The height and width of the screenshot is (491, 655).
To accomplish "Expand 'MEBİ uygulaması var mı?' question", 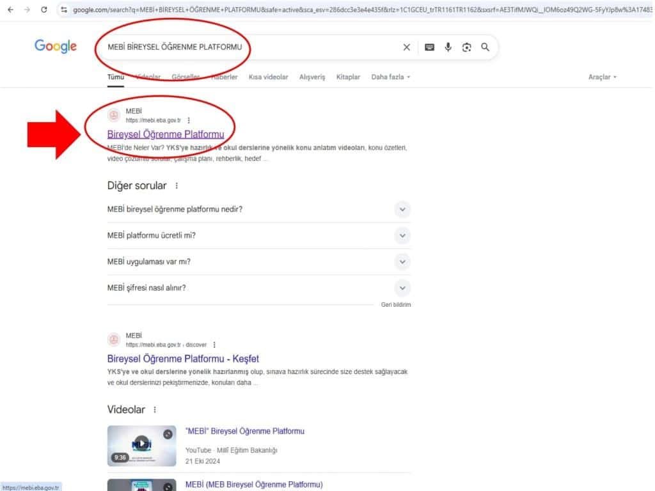I will [402, 261].
